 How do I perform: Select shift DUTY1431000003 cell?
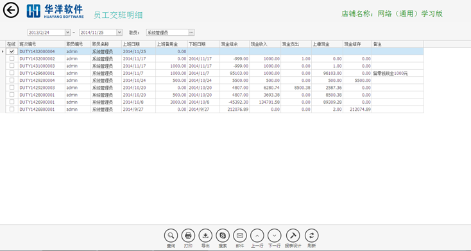point(42,66)
